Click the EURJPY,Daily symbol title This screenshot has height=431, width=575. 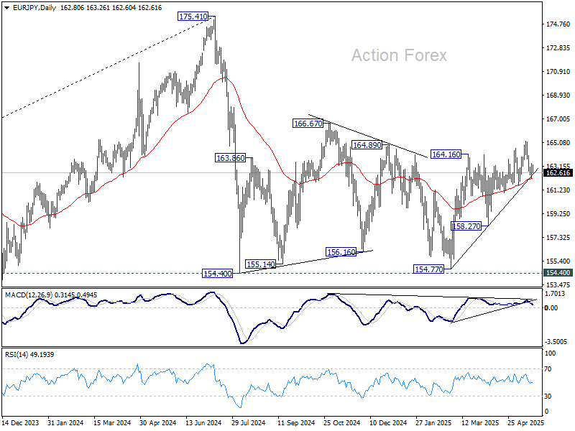[x=34, y=8]
